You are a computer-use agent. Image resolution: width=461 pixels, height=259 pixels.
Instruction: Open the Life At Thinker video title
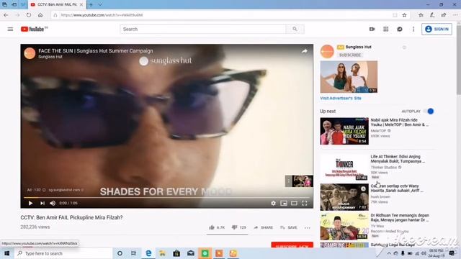point(398,159)
